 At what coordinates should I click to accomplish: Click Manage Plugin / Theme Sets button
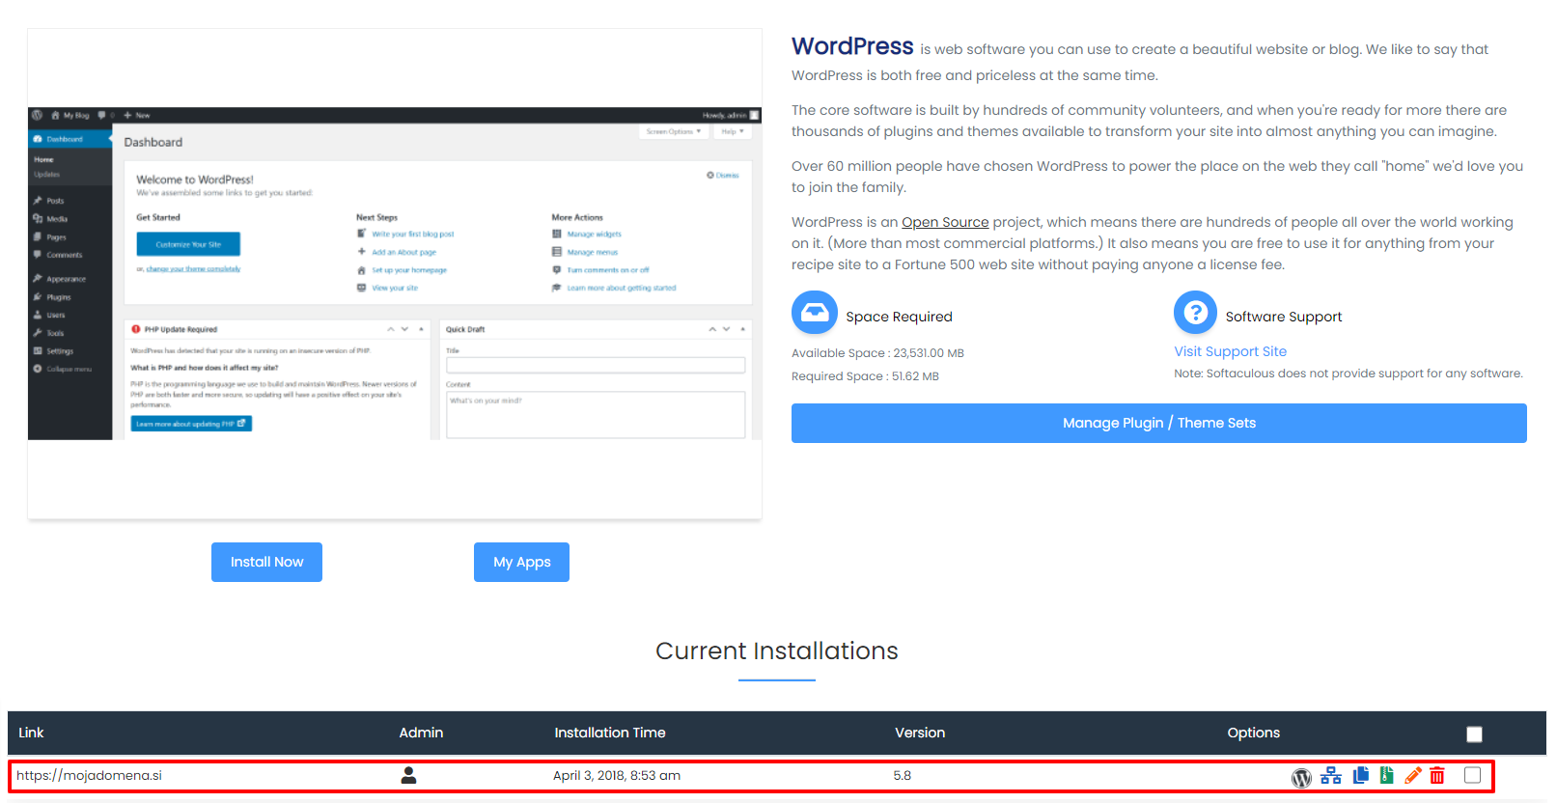coord(1158,423)
